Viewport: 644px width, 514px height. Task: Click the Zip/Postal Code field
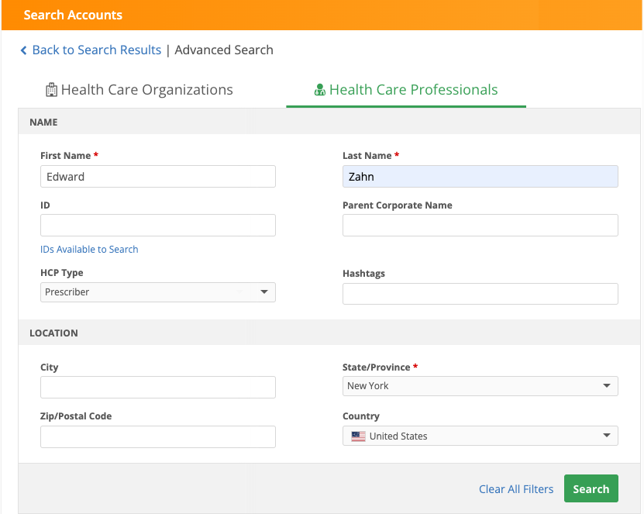[x=157, y=437]
